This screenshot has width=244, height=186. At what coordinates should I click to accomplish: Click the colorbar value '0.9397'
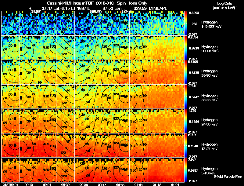pyautogui.click(x=193, y=171)
